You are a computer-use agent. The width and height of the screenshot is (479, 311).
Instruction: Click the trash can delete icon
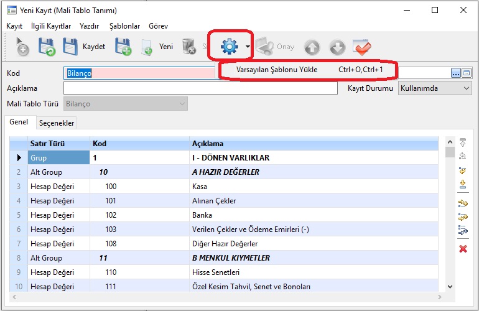point(188,47)
